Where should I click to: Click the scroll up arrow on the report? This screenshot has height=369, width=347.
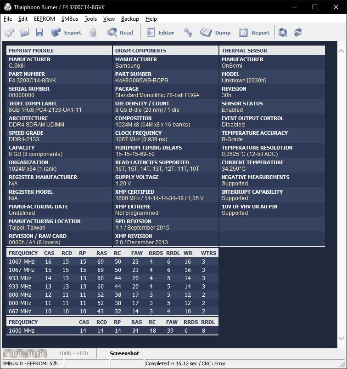tap(341, 51)
